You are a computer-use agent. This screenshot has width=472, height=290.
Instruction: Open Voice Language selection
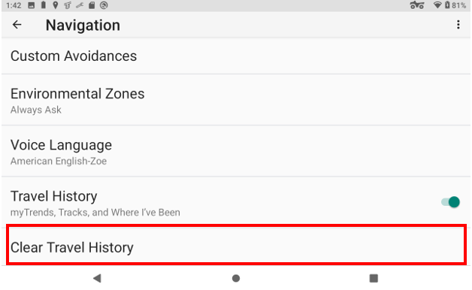236,151
